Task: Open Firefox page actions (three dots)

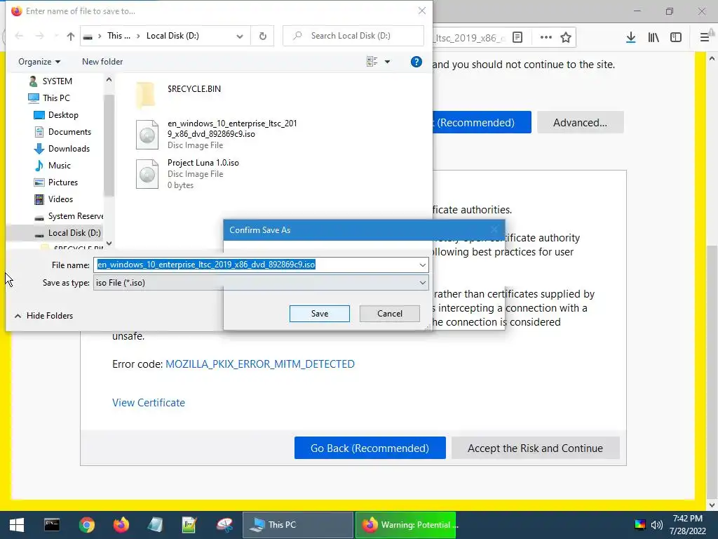Action: [x=546, y=38]
